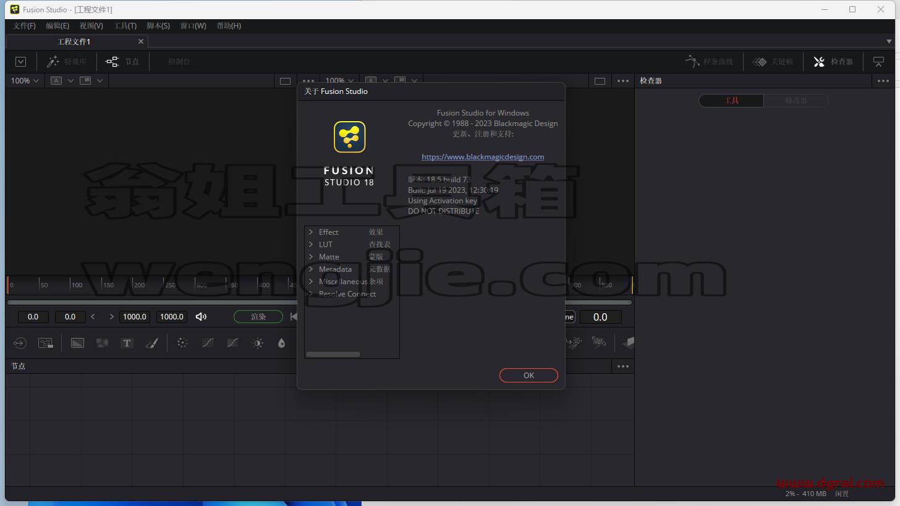
Task: Open the left viewer 100% zoom dropdown
Action: 25,81
